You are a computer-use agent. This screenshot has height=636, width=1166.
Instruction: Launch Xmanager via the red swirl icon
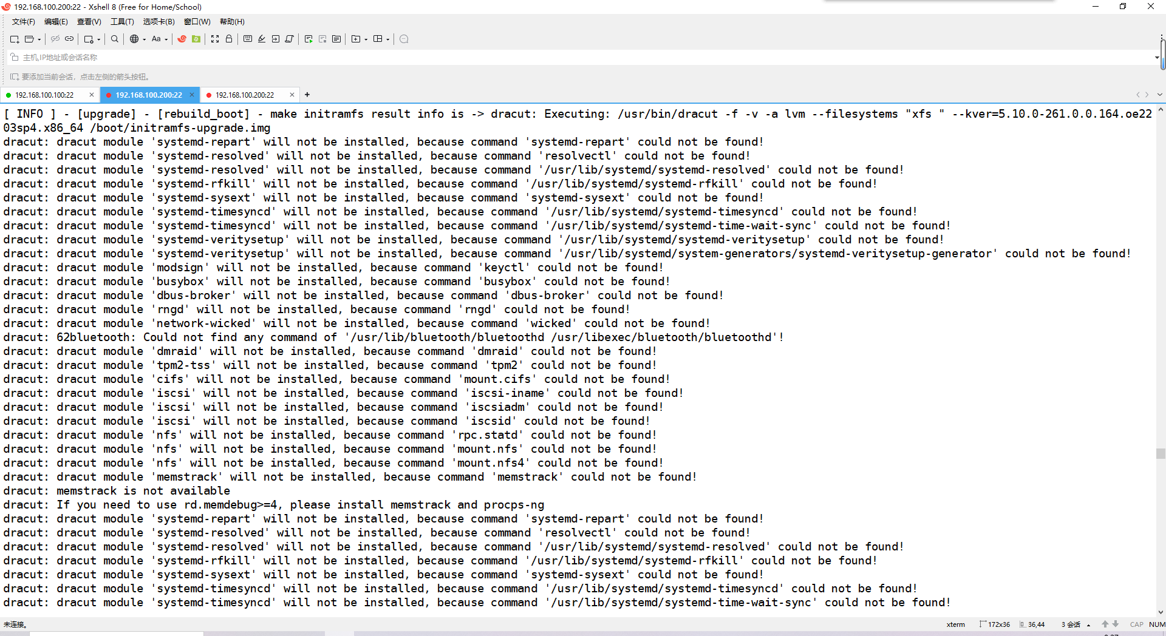point(182,39)
